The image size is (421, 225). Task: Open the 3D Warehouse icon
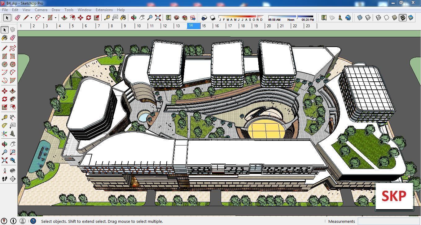177,18
